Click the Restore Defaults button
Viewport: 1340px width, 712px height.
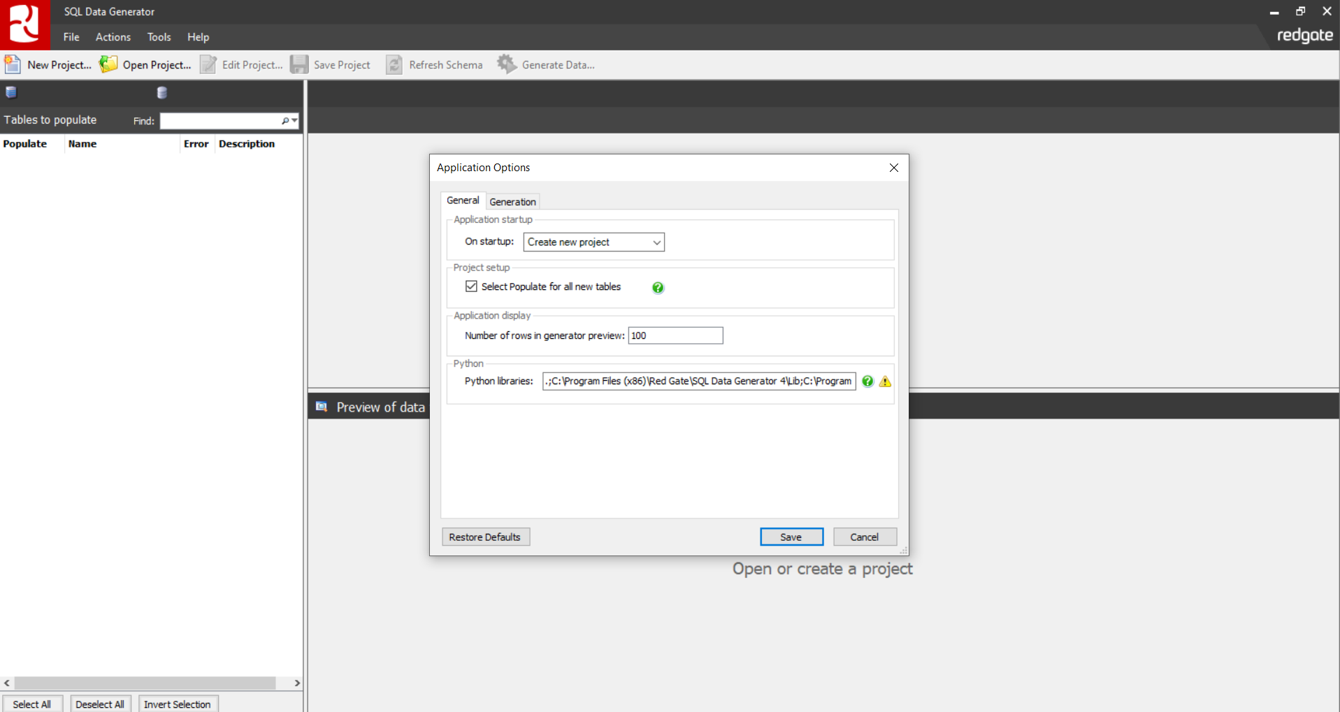tap(485, 537)
